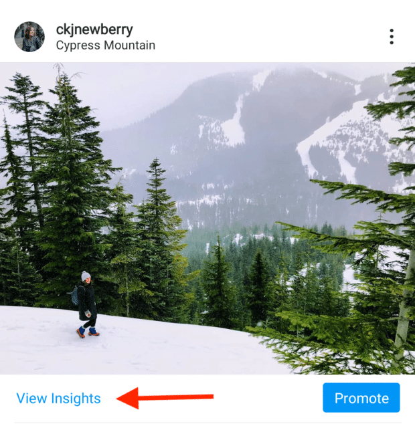Open the Cypress Mountain location tag
This screenshot has height=424, width=415.
[106, 45]
